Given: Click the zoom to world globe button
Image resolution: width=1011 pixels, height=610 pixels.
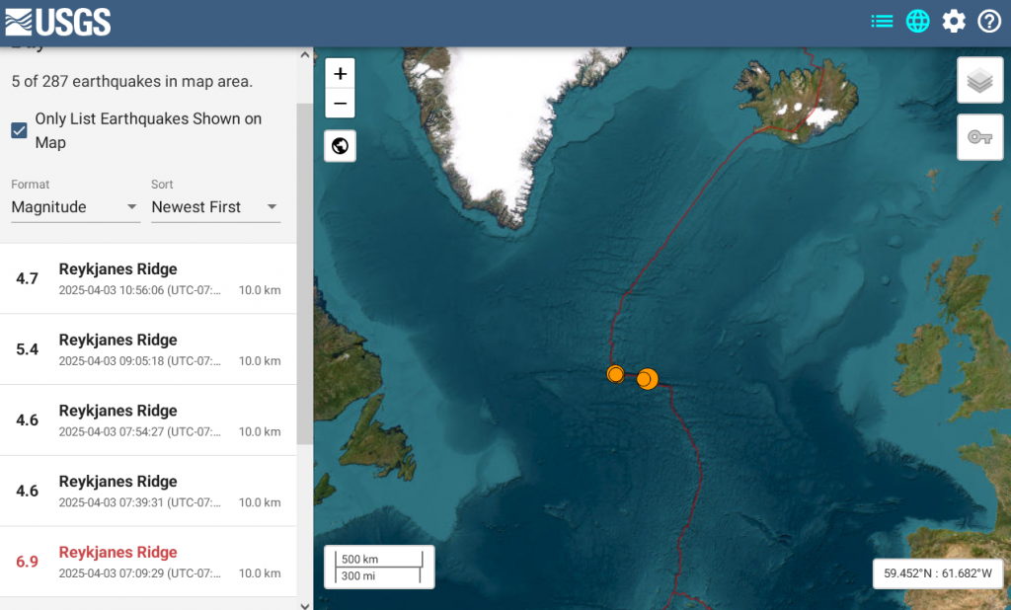Looking at the screenshot, I should tap(340, 146).
